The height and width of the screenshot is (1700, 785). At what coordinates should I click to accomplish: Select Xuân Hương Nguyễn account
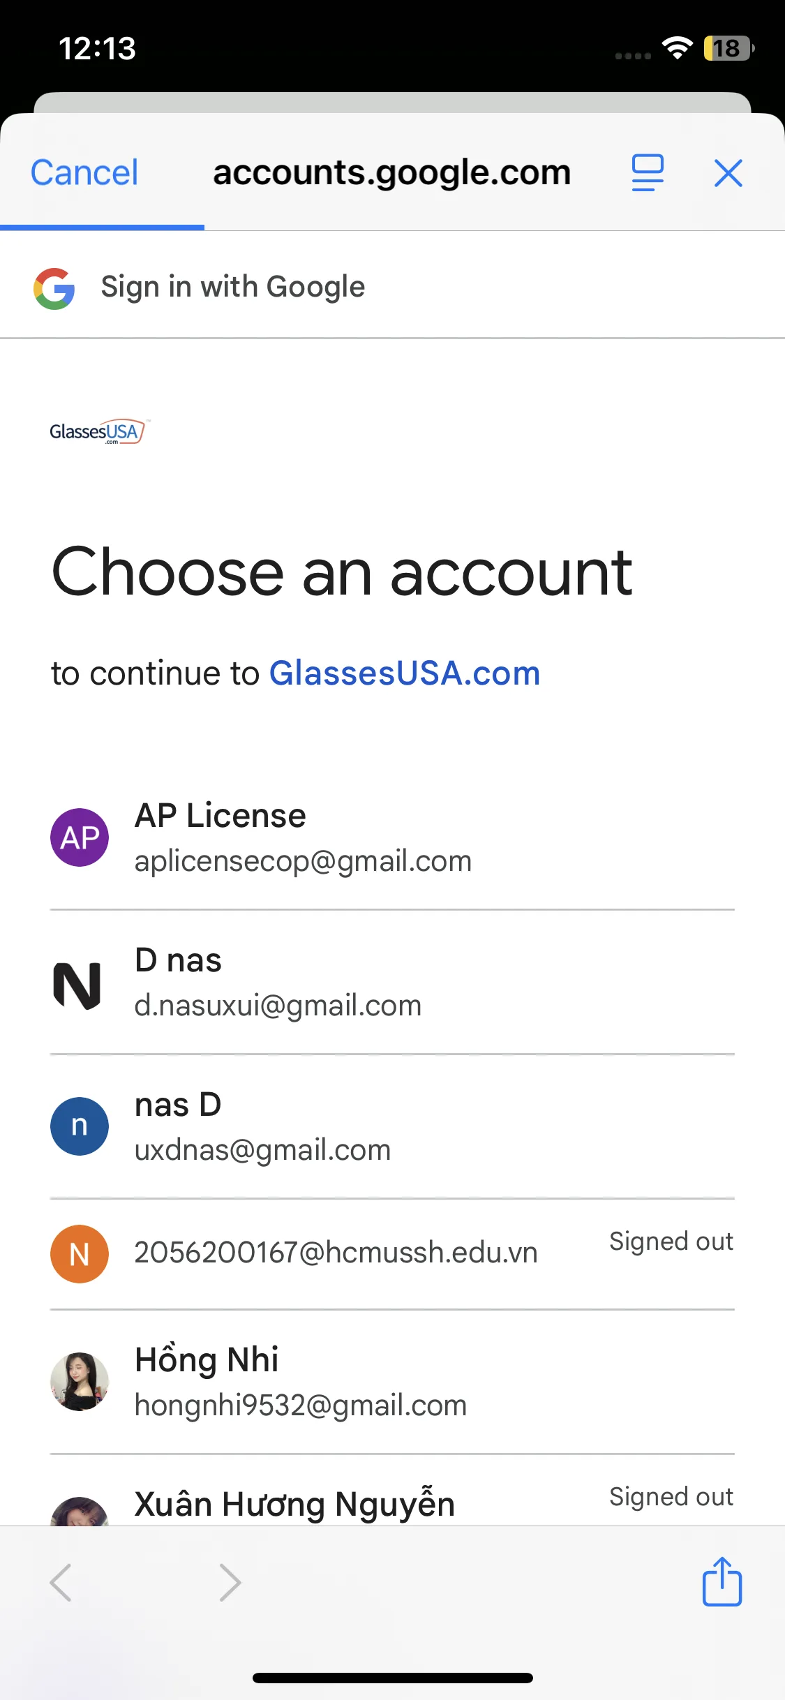pos(294,1505)
